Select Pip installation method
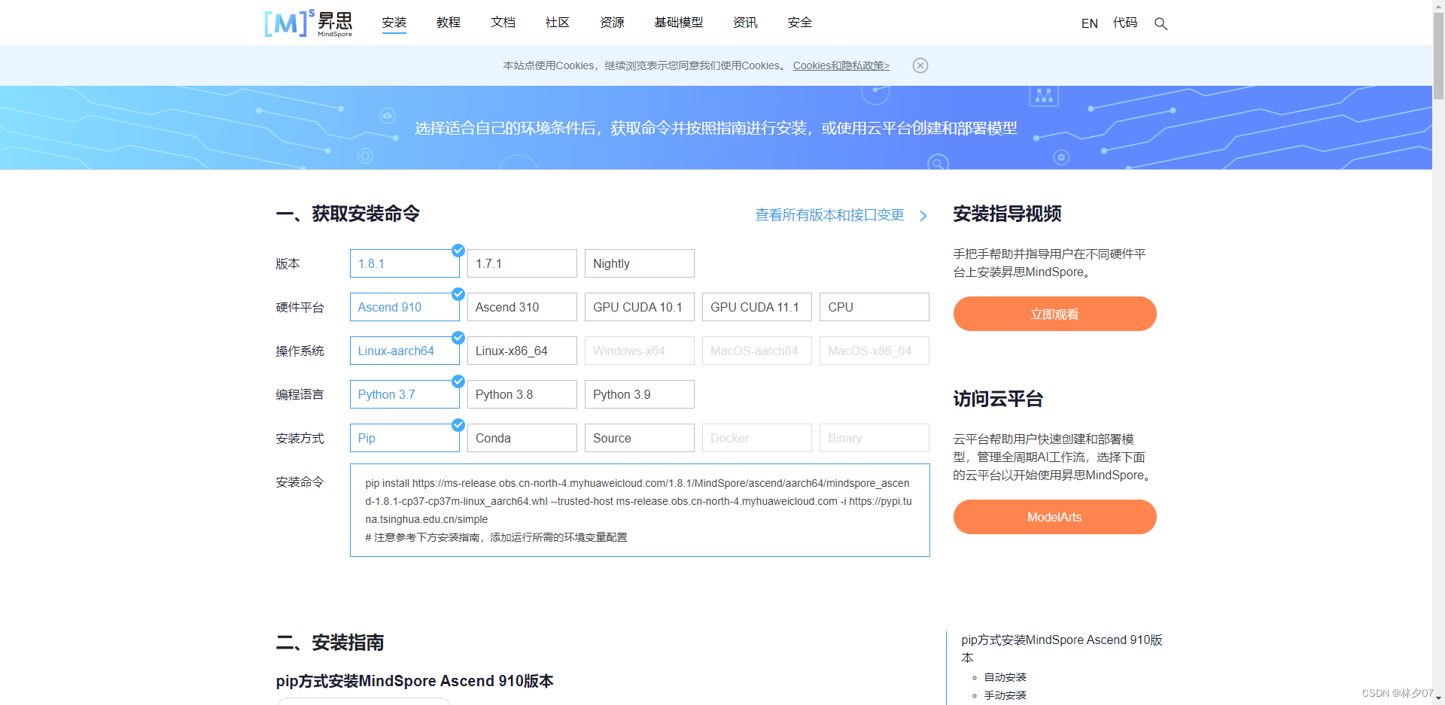 click(x=405, y=438)
